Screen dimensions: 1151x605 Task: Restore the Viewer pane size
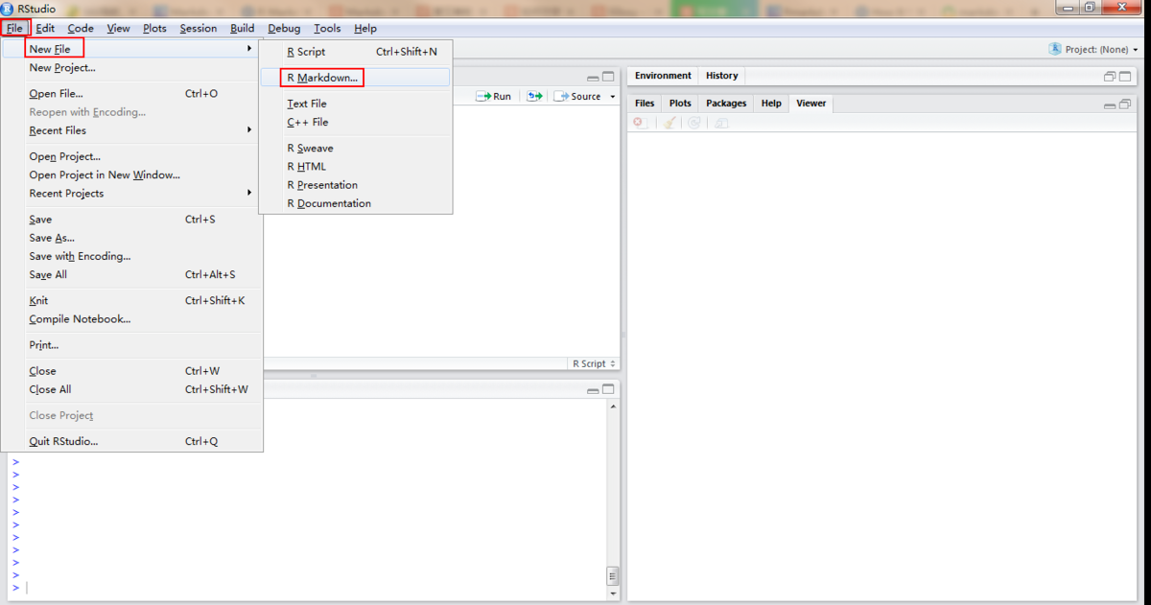point(1125,104)
